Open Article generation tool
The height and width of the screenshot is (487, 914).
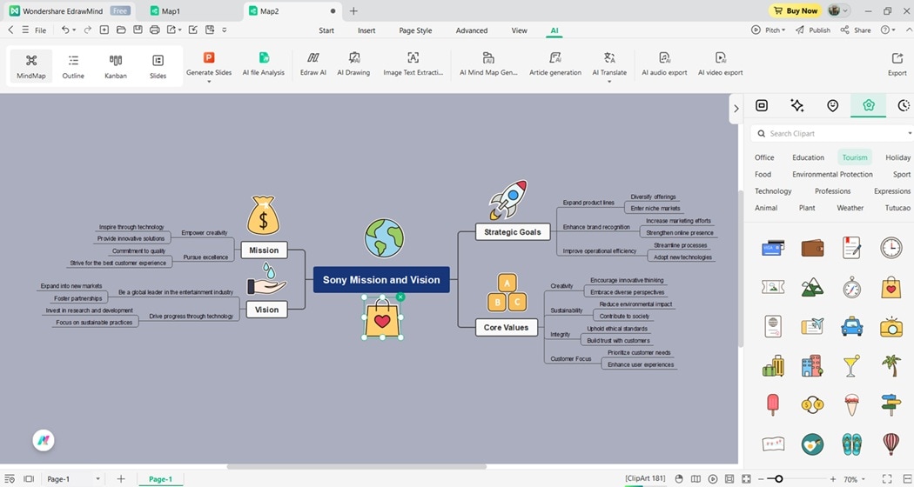(x=555, y=63)
